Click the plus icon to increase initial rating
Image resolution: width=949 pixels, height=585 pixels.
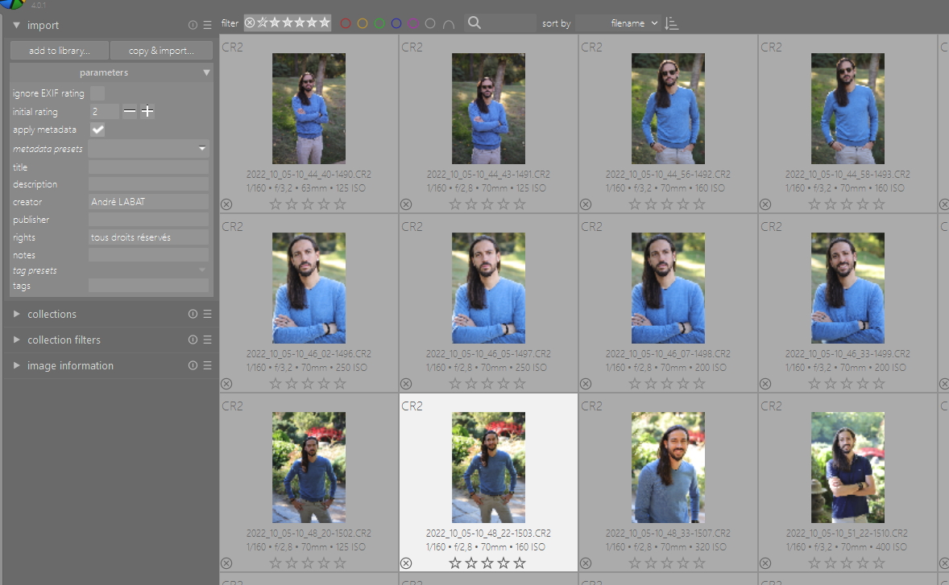pos(147,111)
